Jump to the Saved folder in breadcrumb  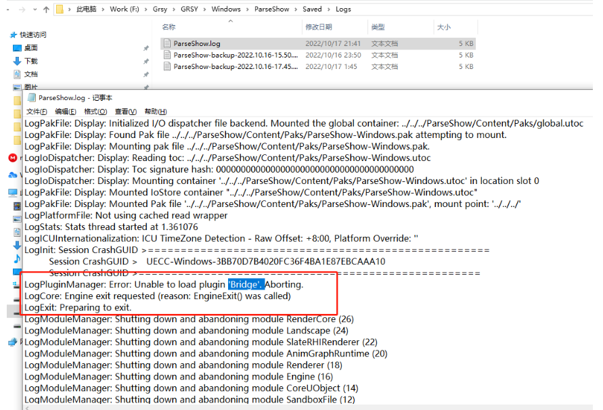click(312, 9)
